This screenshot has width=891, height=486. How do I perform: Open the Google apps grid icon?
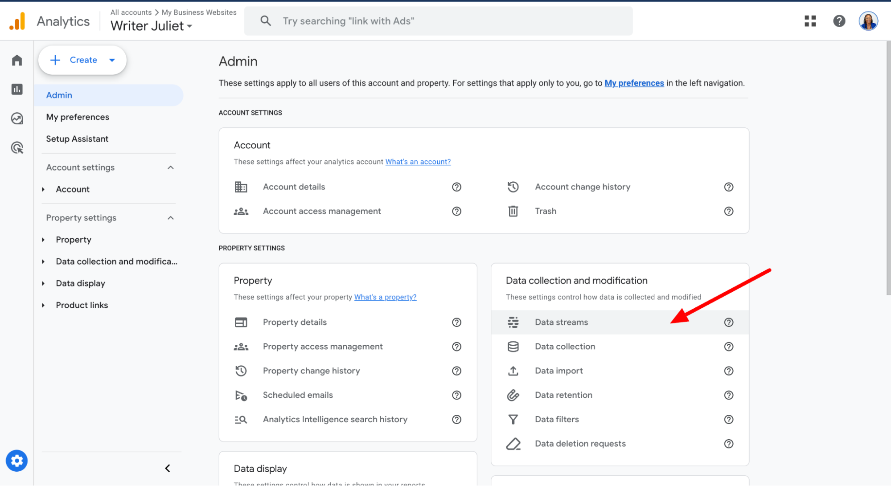tap(810, 21)
